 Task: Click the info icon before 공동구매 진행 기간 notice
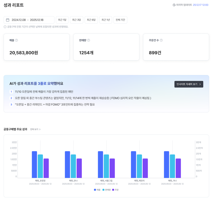(x=5, y=27)
